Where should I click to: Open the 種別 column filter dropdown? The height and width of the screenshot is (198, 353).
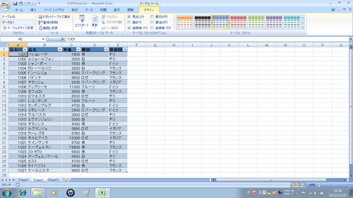(x=106, y=49)
